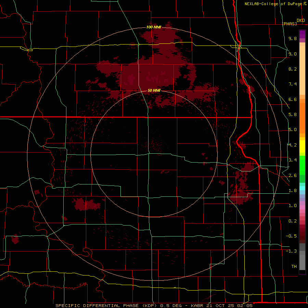Click the "0.5 DEG" elevation text

point(171,306)
